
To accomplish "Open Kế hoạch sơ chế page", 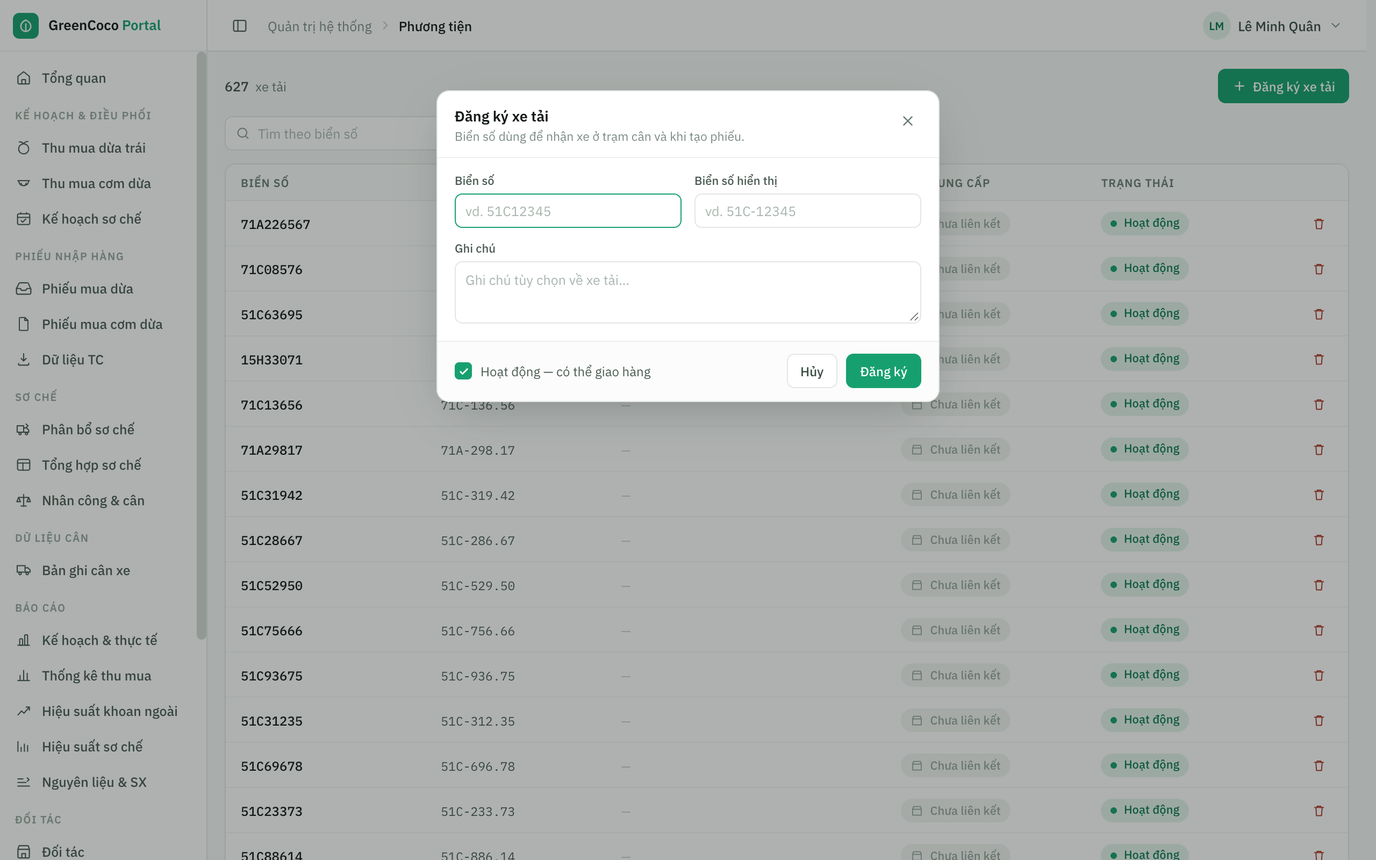I will 99,219.
